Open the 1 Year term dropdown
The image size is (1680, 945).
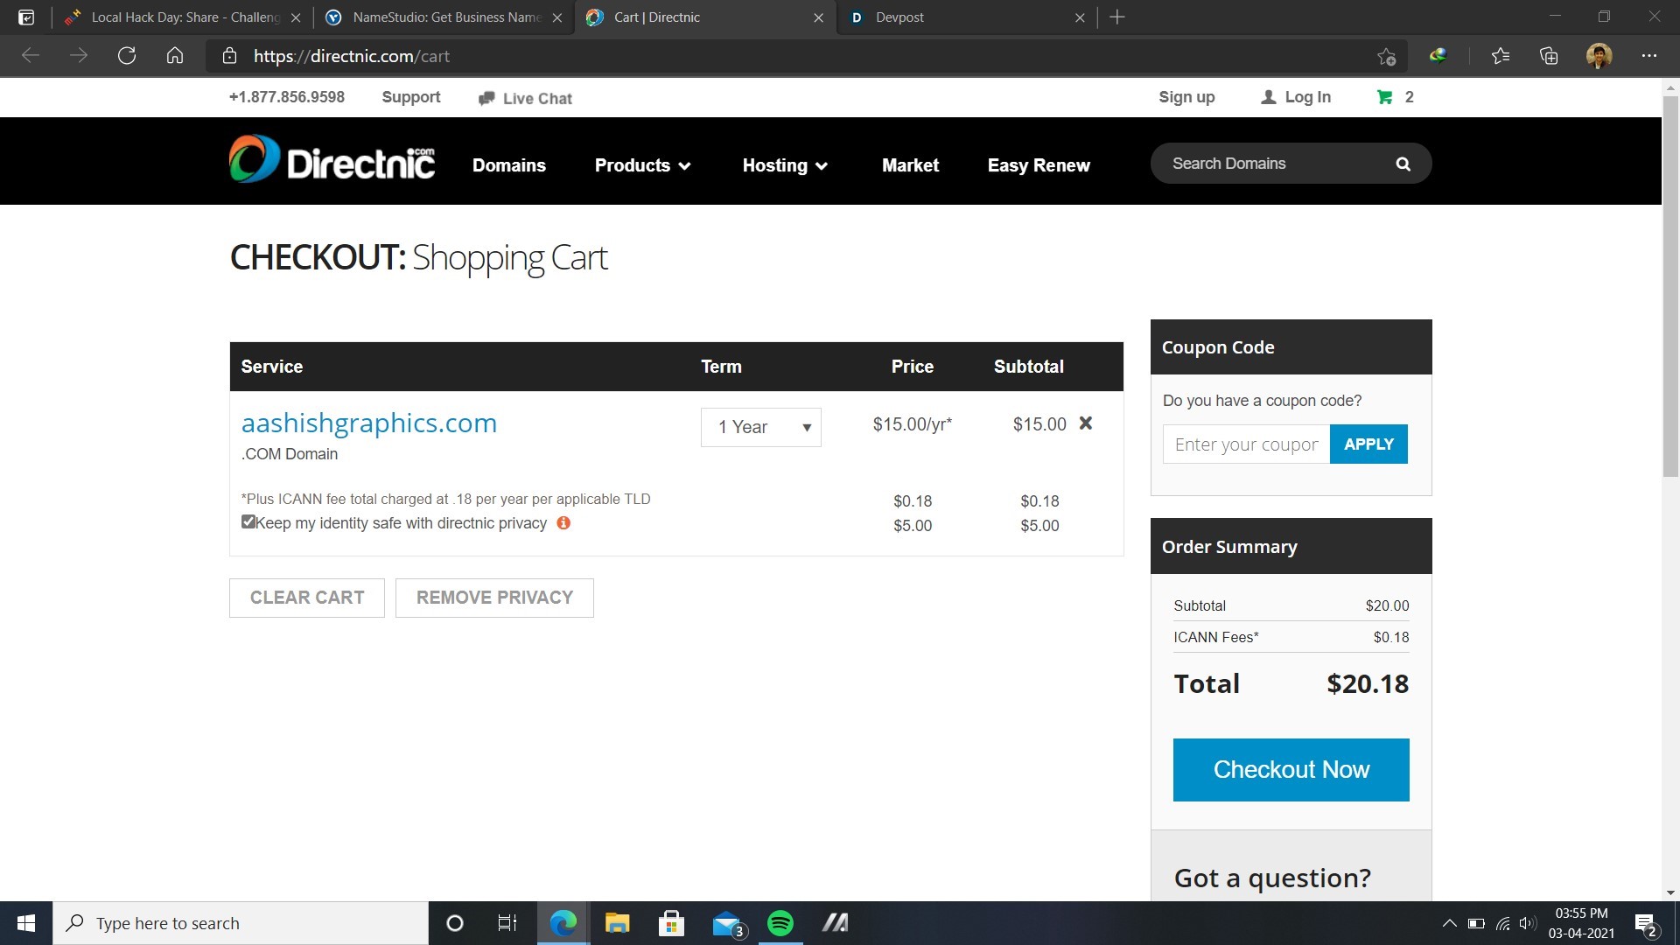[x=760, y=427]
